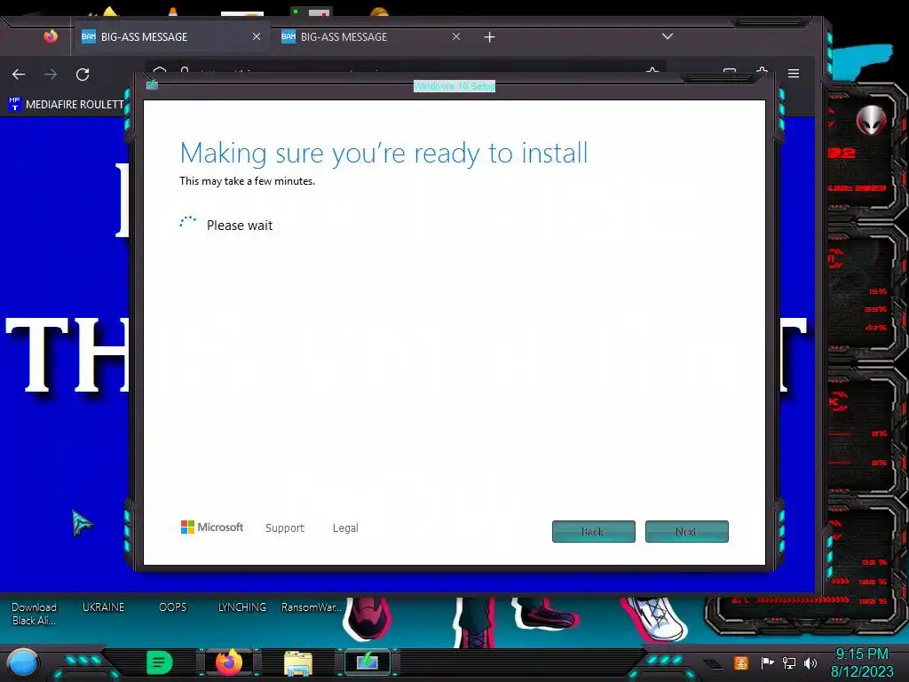Close the second BIG-ASS MESSAGE tab

coord(456,36)
